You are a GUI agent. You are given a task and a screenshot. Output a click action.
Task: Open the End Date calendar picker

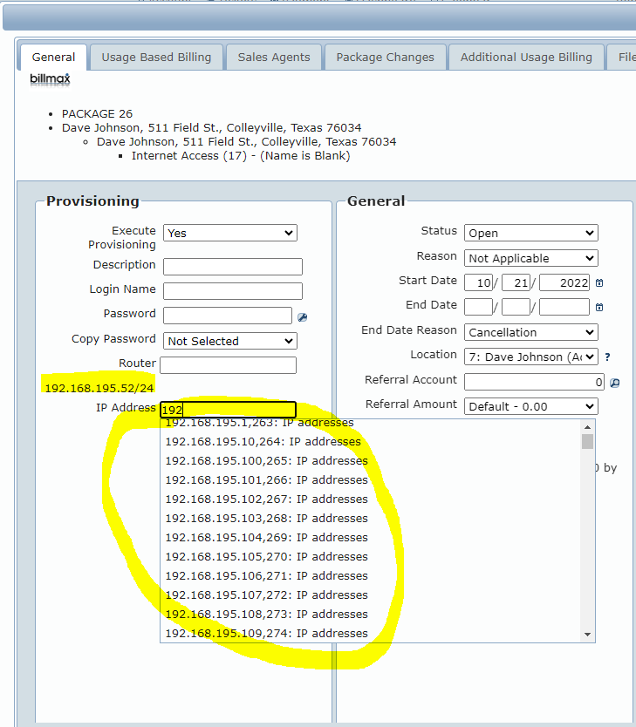[x=599, y=308]
